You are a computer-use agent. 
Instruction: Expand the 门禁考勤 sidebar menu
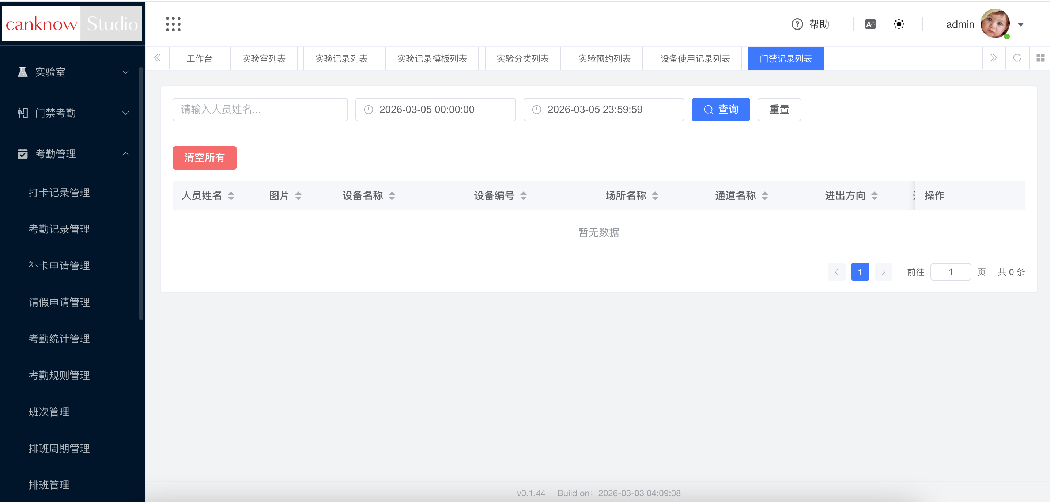72,113
